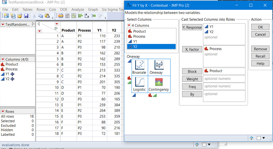Open the Graph menu
This screenshot has height=149, width=273.
(93, 9)
